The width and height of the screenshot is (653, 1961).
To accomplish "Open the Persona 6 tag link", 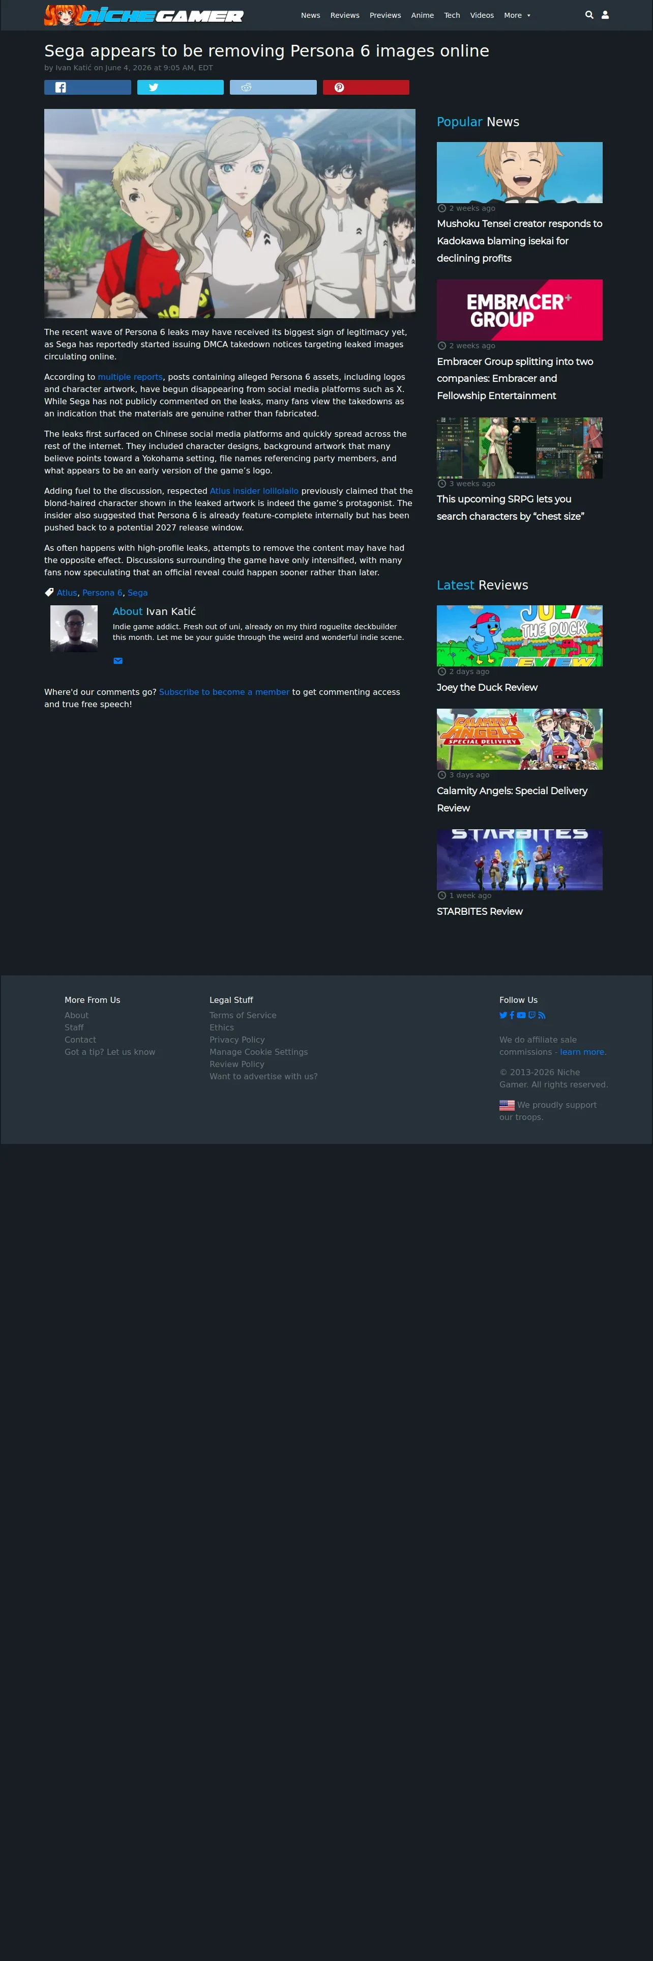I will [102, 593].
